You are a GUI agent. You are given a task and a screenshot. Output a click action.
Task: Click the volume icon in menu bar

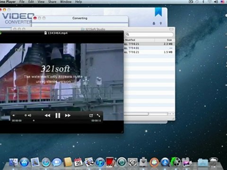click(216, 2)
